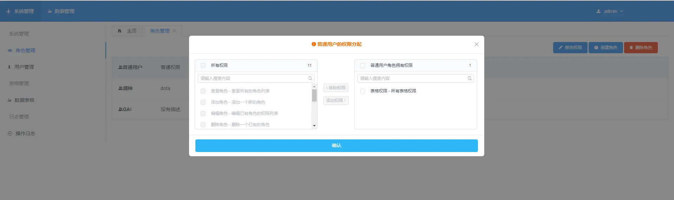This screenshot has height=200, width=674.
Task: Click the 表格管理 sidebar group label
Action: (x=19, y=83)
